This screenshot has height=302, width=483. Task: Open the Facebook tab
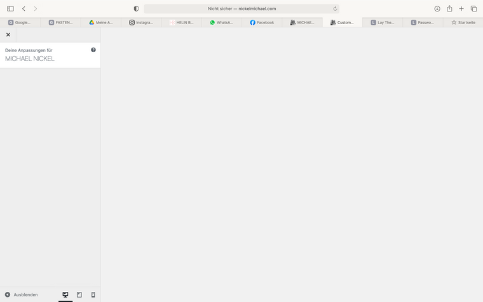coord(262,22)
